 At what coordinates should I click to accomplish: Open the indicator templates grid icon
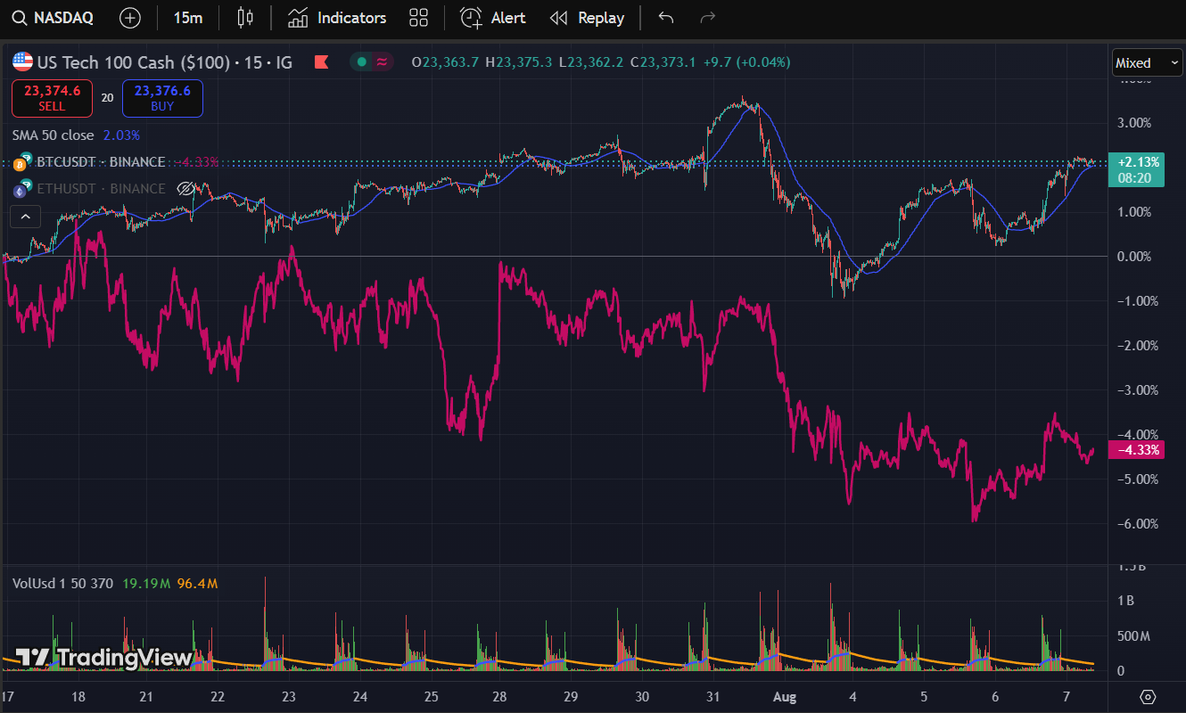point(418,18)
